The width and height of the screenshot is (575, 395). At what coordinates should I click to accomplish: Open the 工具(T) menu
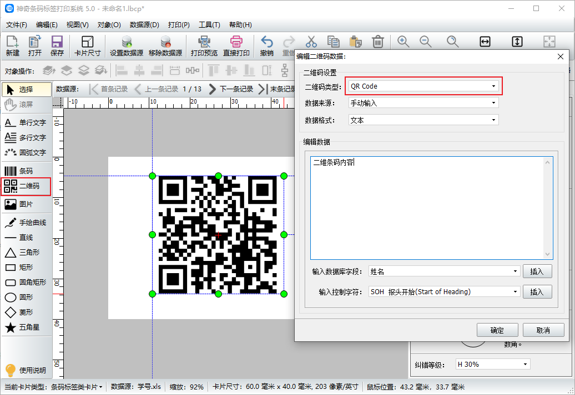pyautogui.click(x=209, y=24)
